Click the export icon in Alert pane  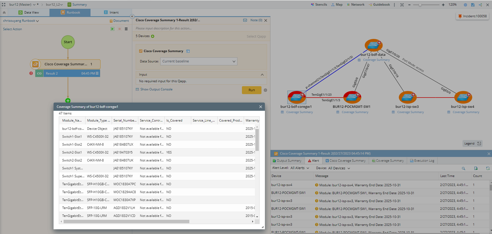coord(476,168)
